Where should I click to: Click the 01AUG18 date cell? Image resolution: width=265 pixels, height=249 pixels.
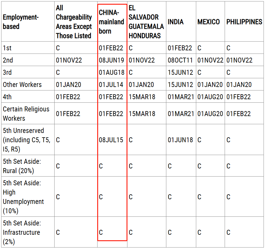coord(111,72)
